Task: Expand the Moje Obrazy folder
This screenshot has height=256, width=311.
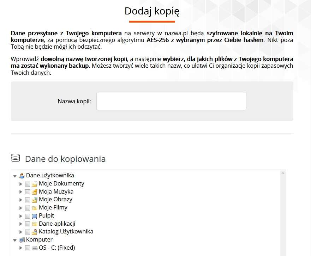Action: click(21, 200)
